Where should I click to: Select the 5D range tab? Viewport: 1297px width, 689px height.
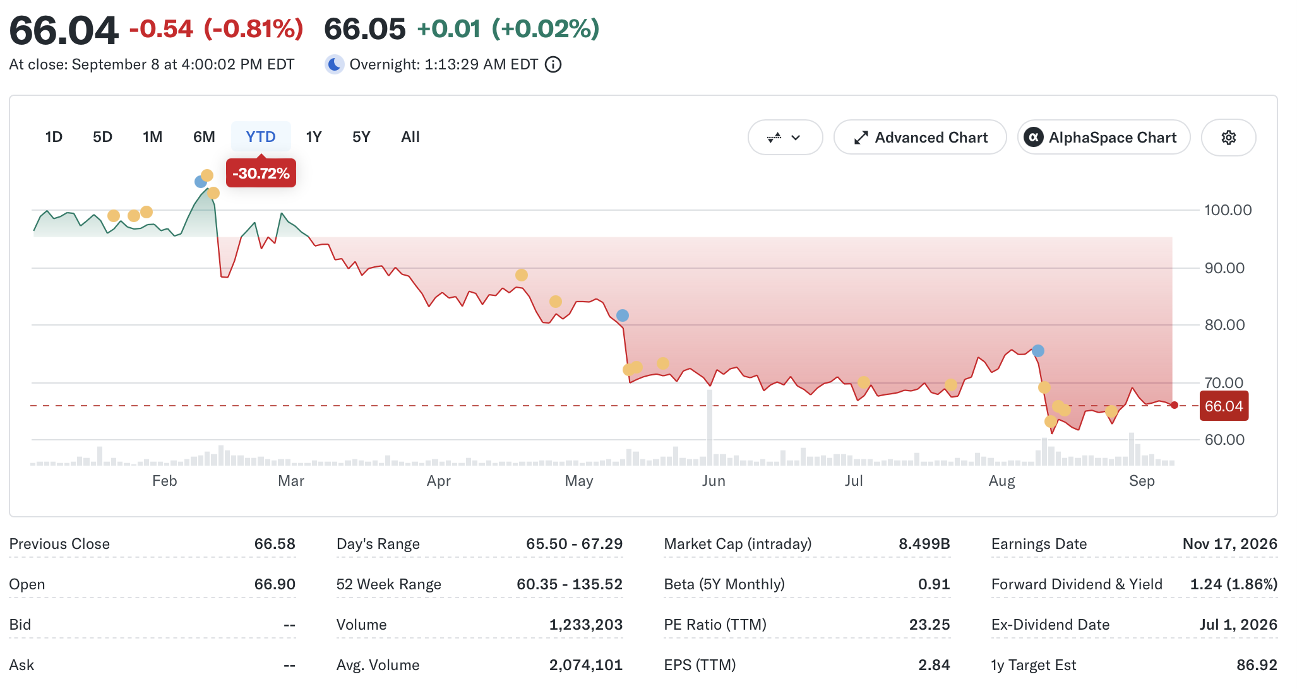[x=102, y=137]
